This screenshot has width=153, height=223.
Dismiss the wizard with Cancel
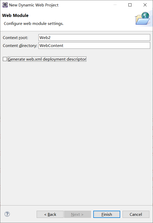click(136, 214)
